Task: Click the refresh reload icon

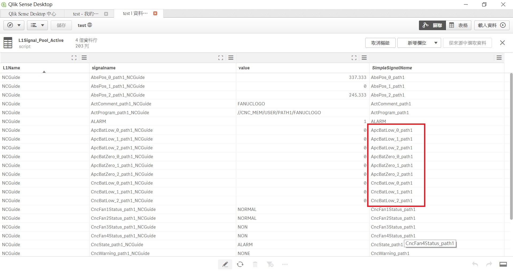Action: click(x=240, y=264)
